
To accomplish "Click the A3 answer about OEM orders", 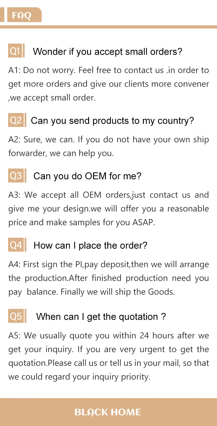I will click(108, 209).
